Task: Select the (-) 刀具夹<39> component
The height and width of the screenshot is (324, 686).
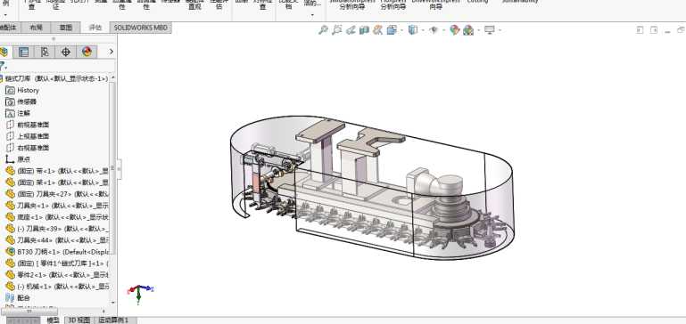Action: tap(57, 229)
